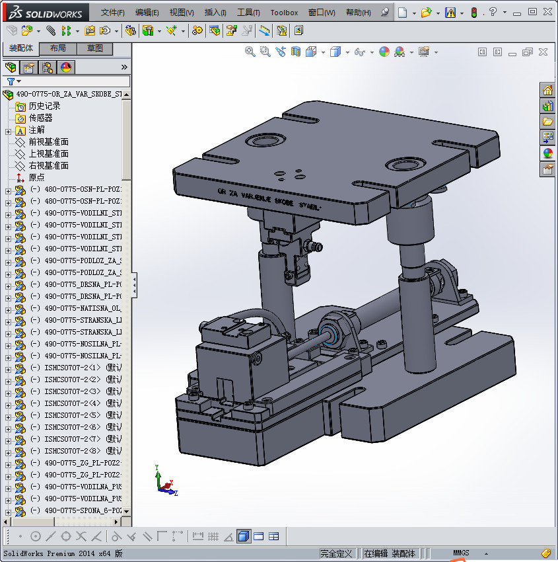Toggle the grid snap icon in bottom toolbar

213,536
